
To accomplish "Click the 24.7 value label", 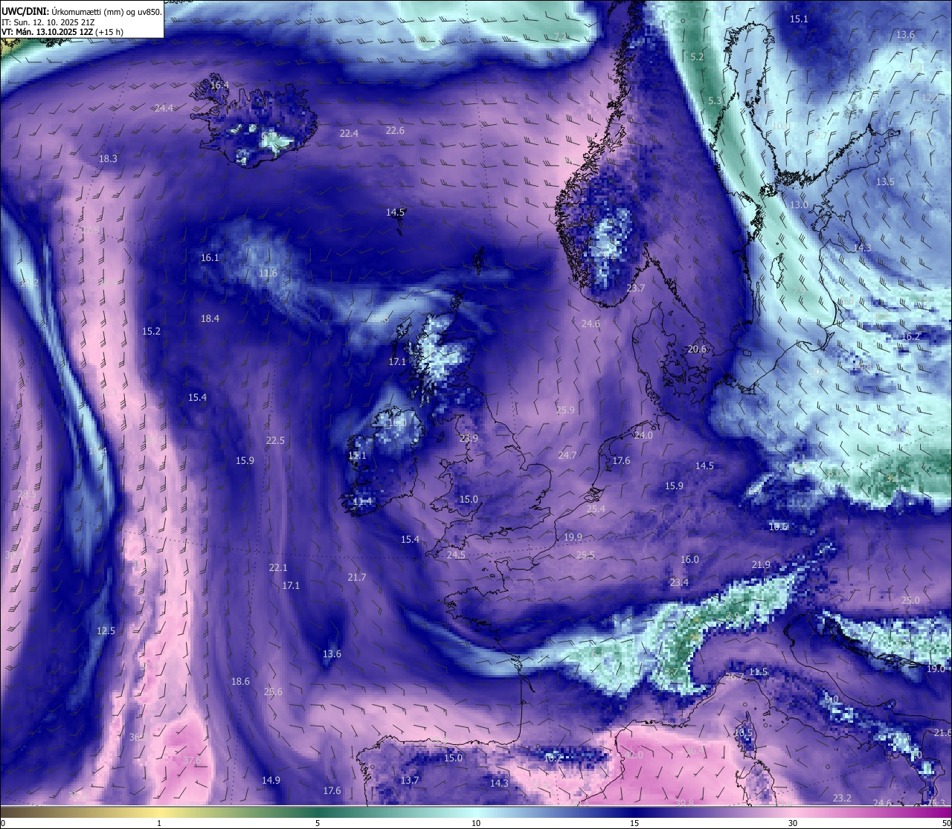I will point(567,455).
